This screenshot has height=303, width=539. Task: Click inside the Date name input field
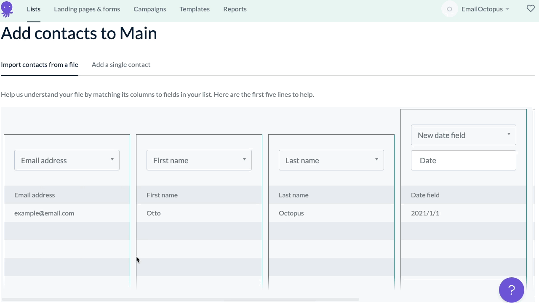coord(463,160)
